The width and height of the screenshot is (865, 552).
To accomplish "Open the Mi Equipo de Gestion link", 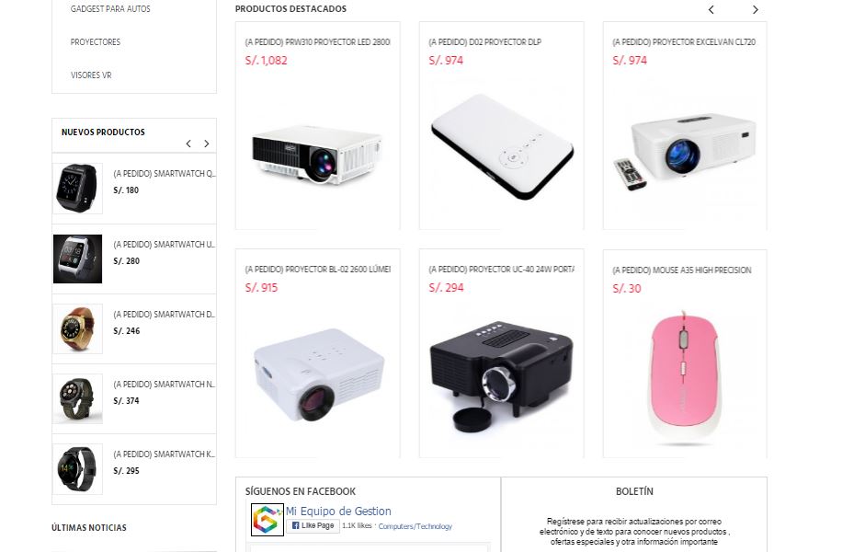I will point(338,512).
